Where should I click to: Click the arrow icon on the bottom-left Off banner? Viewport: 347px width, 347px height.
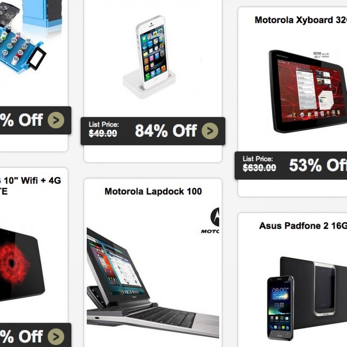pos(56,337)
